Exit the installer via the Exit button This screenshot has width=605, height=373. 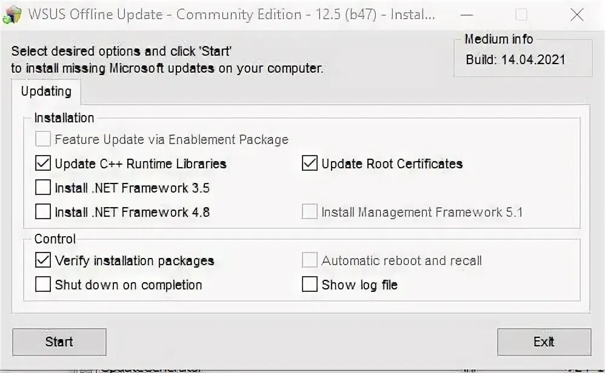point(544,342)
